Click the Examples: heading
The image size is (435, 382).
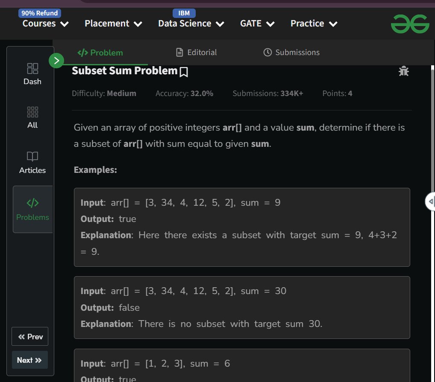[95, 170]
